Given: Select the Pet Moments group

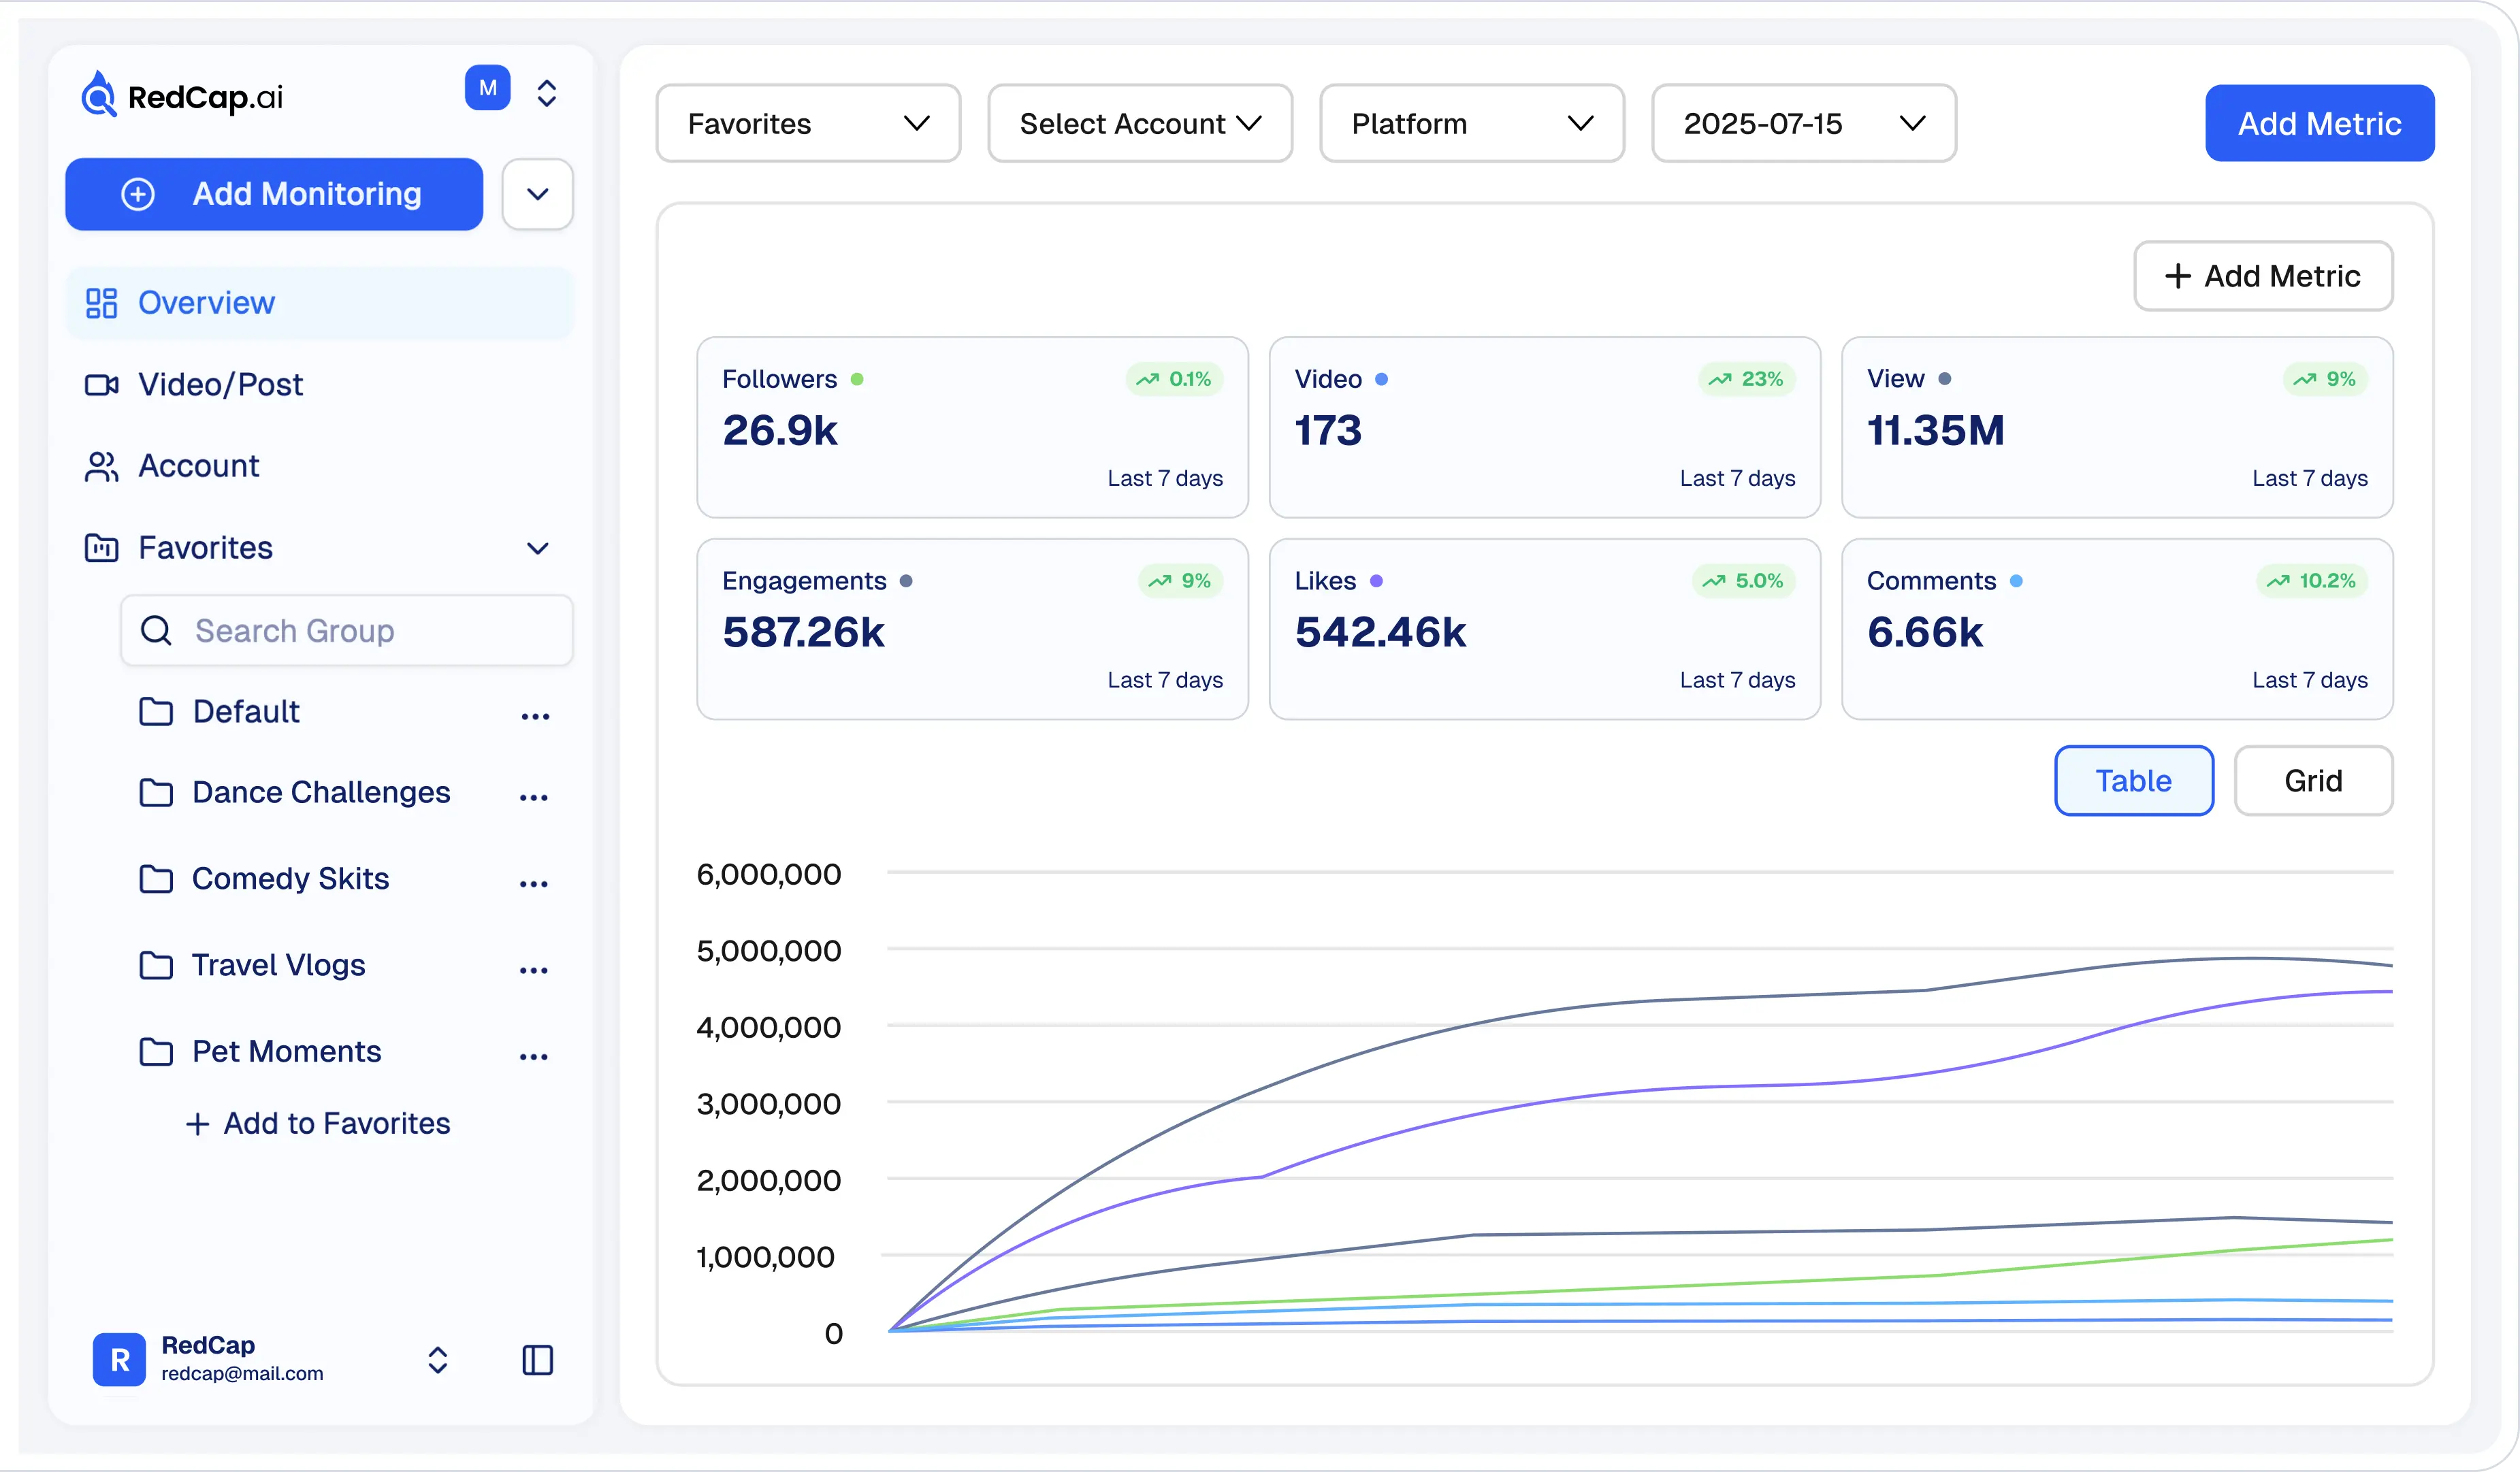Looking at the screenshot, I should click(x=286, y=1052).
